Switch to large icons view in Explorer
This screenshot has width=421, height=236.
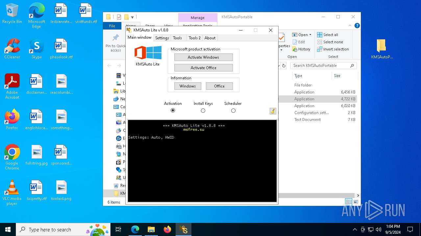point(356,202)
